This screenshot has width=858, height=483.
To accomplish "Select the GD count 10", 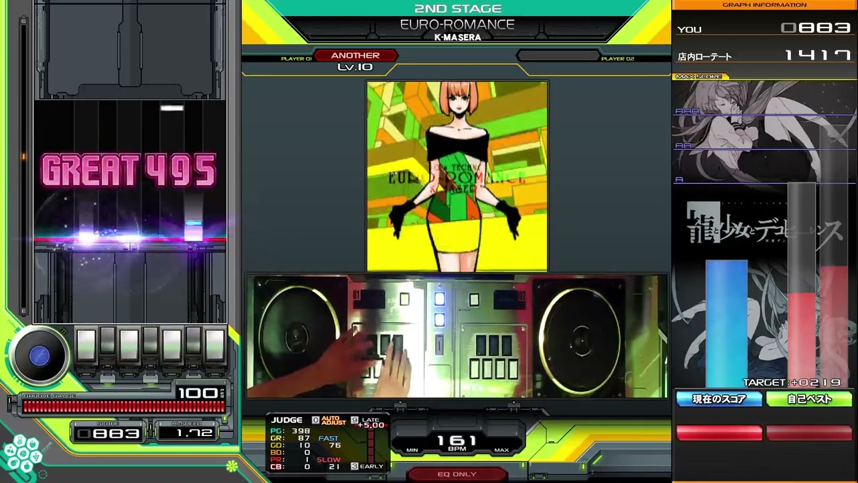I will click(290, 445).
